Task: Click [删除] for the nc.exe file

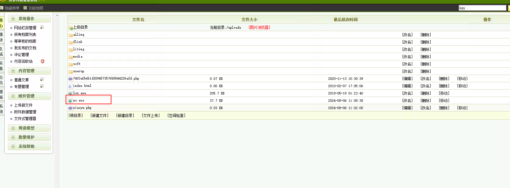Action: point(426,101)
